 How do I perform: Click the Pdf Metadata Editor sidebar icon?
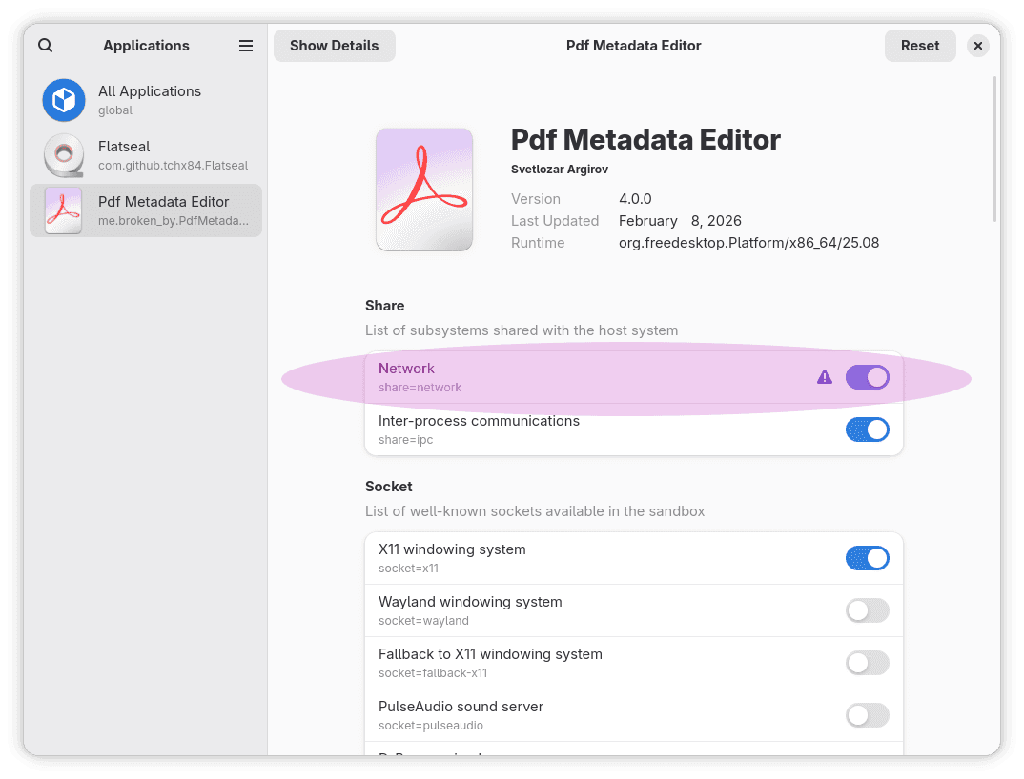pyautogui.click(x=63, y=210)
